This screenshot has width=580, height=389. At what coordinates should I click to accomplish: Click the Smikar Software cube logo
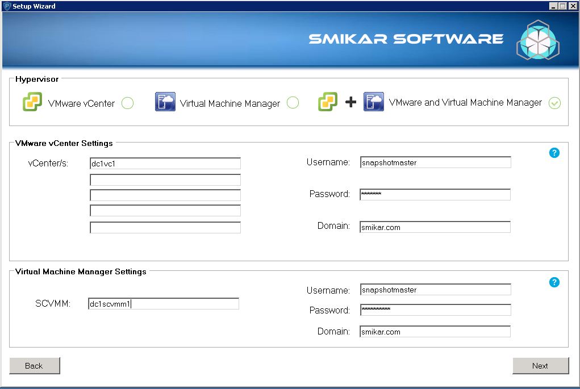pyautogui.click(x=538, y=40)
